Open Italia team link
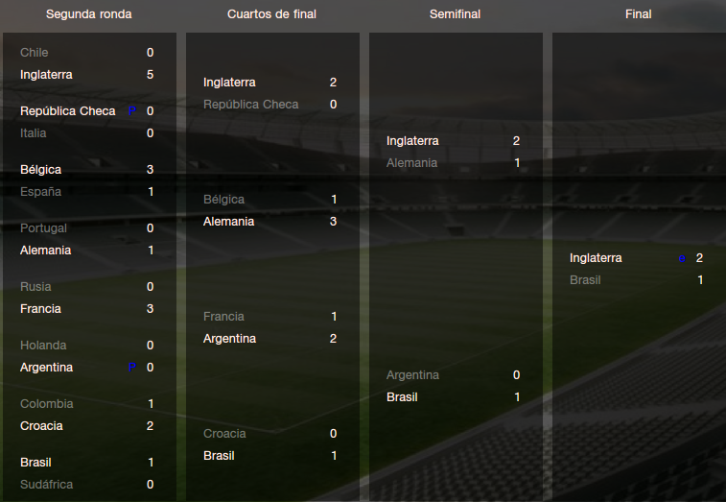This screenshot has height=502, width=726. tap(33, 133)
